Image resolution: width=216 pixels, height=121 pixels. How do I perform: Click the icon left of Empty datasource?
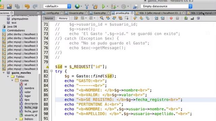coord(135,6)
